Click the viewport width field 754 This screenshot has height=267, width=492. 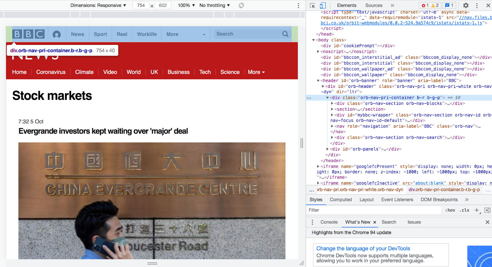click(141, 5)
